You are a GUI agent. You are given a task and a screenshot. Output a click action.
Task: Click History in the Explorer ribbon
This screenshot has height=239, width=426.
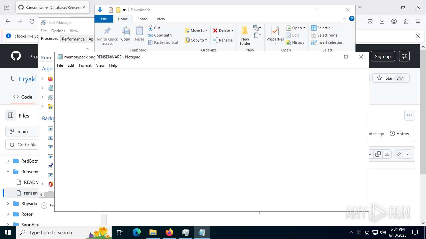295,42
